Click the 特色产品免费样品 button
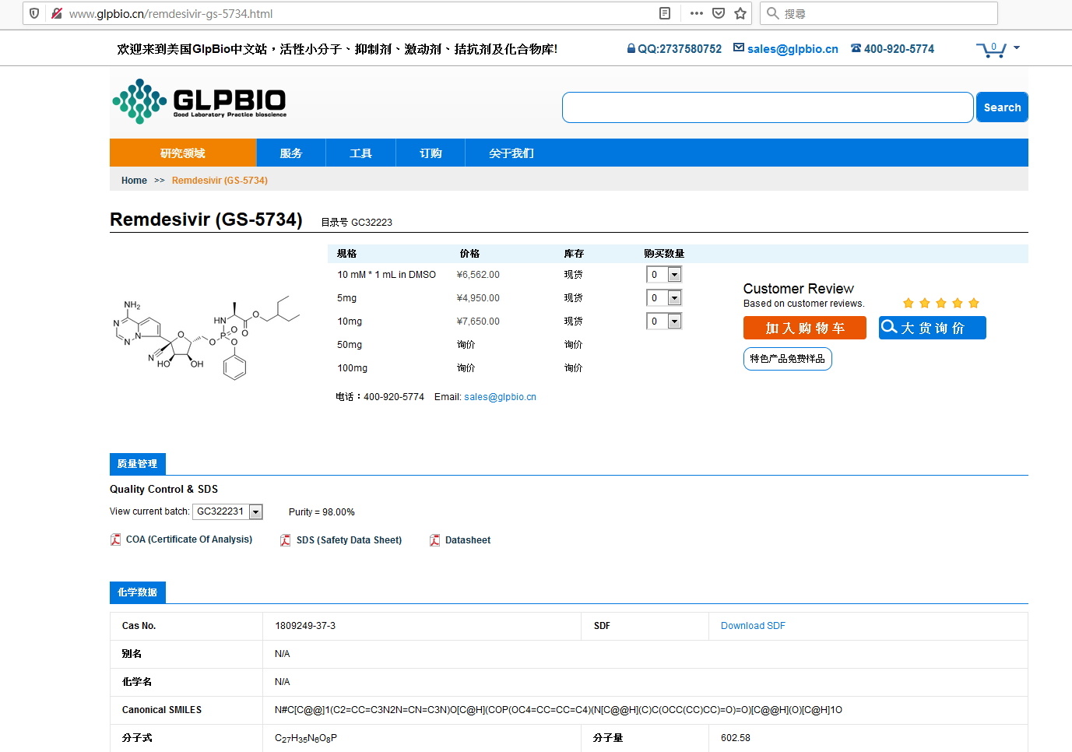 [x=788, y=359]
